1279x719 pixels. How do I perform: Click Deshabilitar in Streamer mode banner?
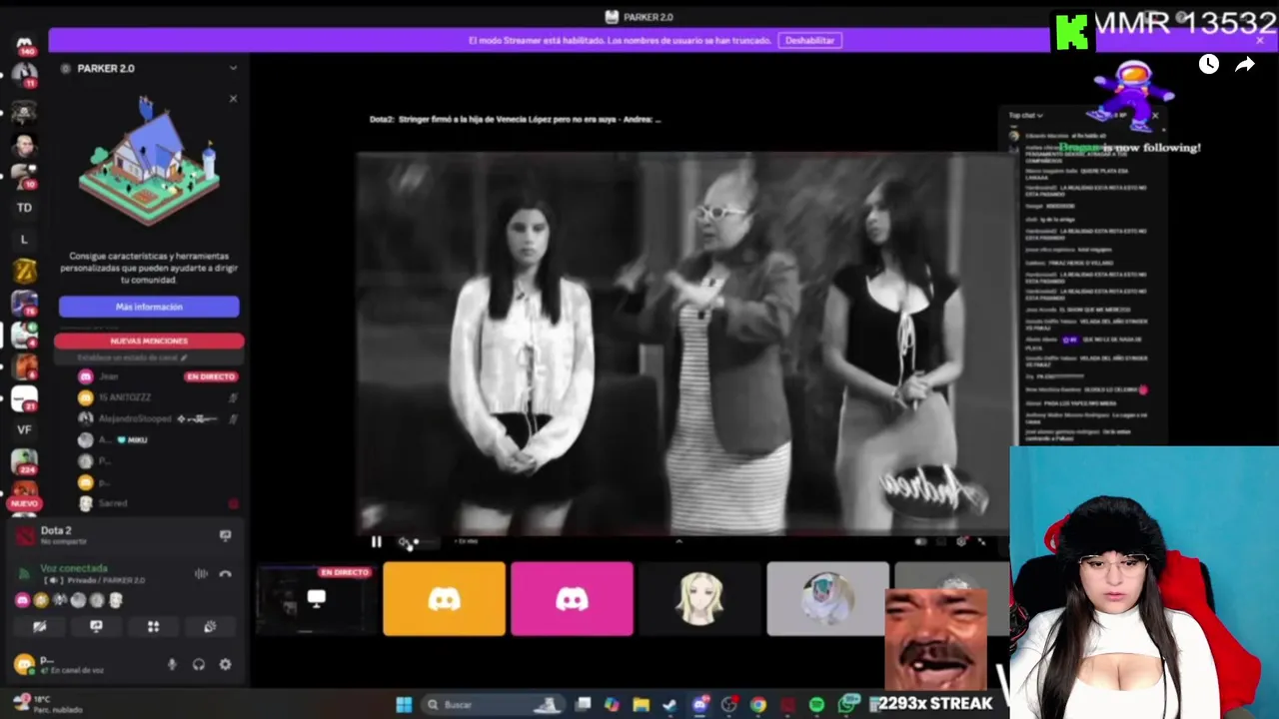tap(809, 40)
